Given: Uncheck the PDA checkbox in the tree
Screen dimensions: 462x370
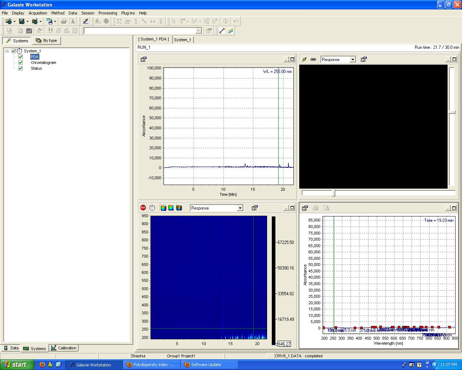Looking at the screenshot, I should 21,57.
